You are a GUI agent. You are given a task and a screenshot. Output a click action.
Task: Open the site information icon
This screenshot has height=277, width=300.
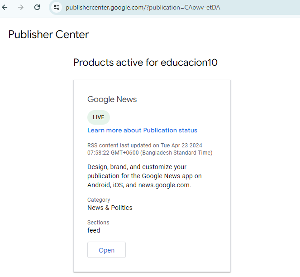pos(57,7)
